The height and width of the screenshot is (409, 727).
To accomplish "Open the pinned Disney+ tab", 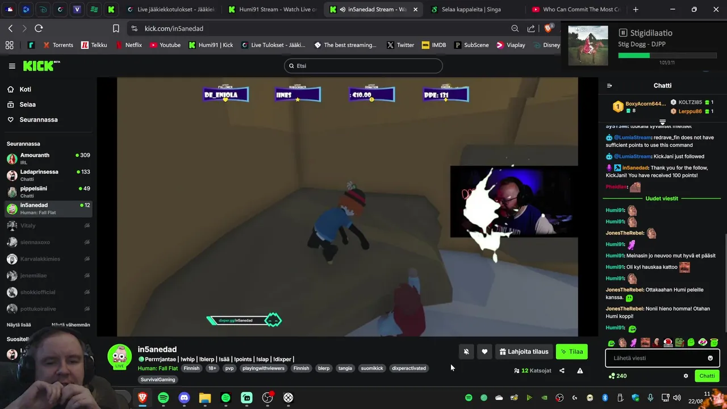I will pos(44,9).
